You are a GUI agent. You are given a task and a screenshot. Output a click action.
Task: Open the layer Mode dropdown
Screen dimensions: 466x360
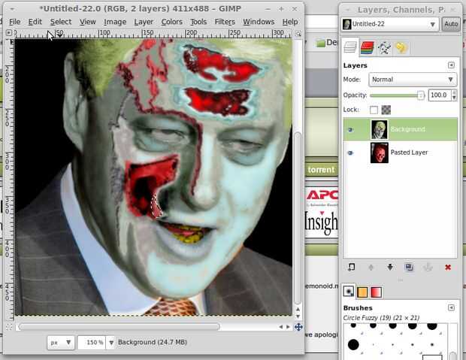[413, 80]
